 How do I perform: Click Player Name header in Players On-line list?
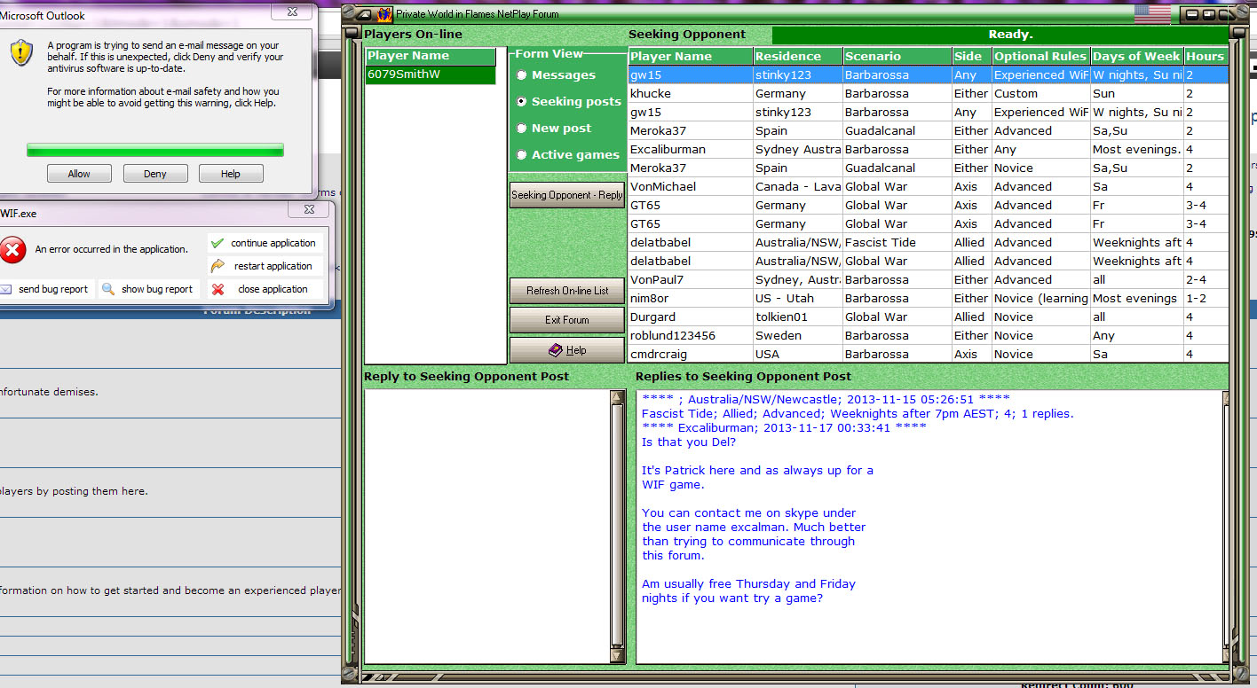tap(431, 56)
